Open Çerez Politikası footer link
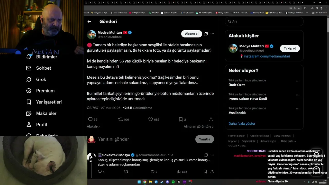 pyautogui.click(x=282, y=136)
